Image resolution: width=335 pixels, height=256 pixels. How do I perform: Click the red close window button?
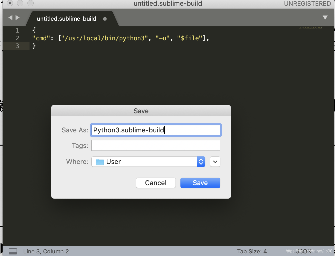click(x=10, y=3)
